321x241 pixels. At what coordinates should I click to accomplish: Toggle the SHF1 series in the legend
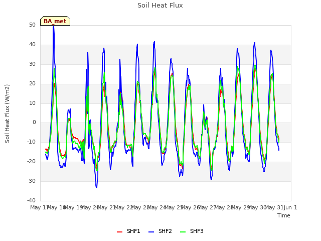click(128, 231)
